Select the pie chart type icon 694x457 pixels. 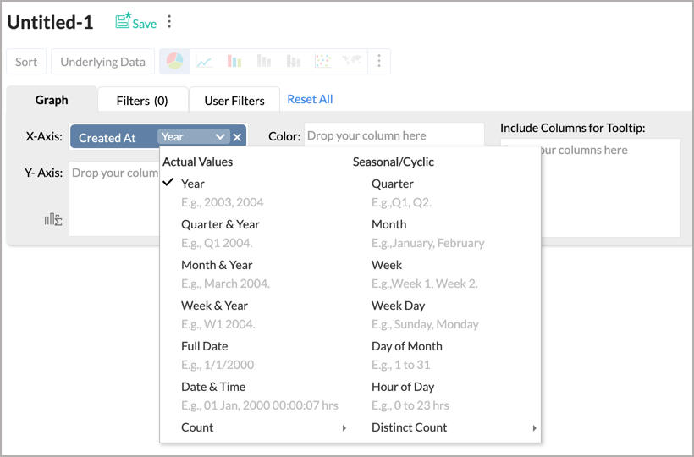[174, 61]
